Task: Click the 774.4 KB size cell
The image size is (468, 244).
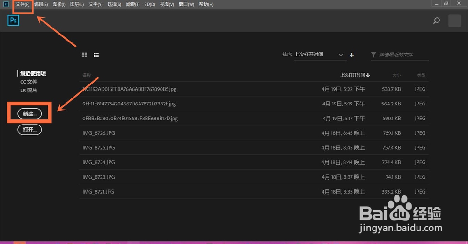Action: point(391,162)
